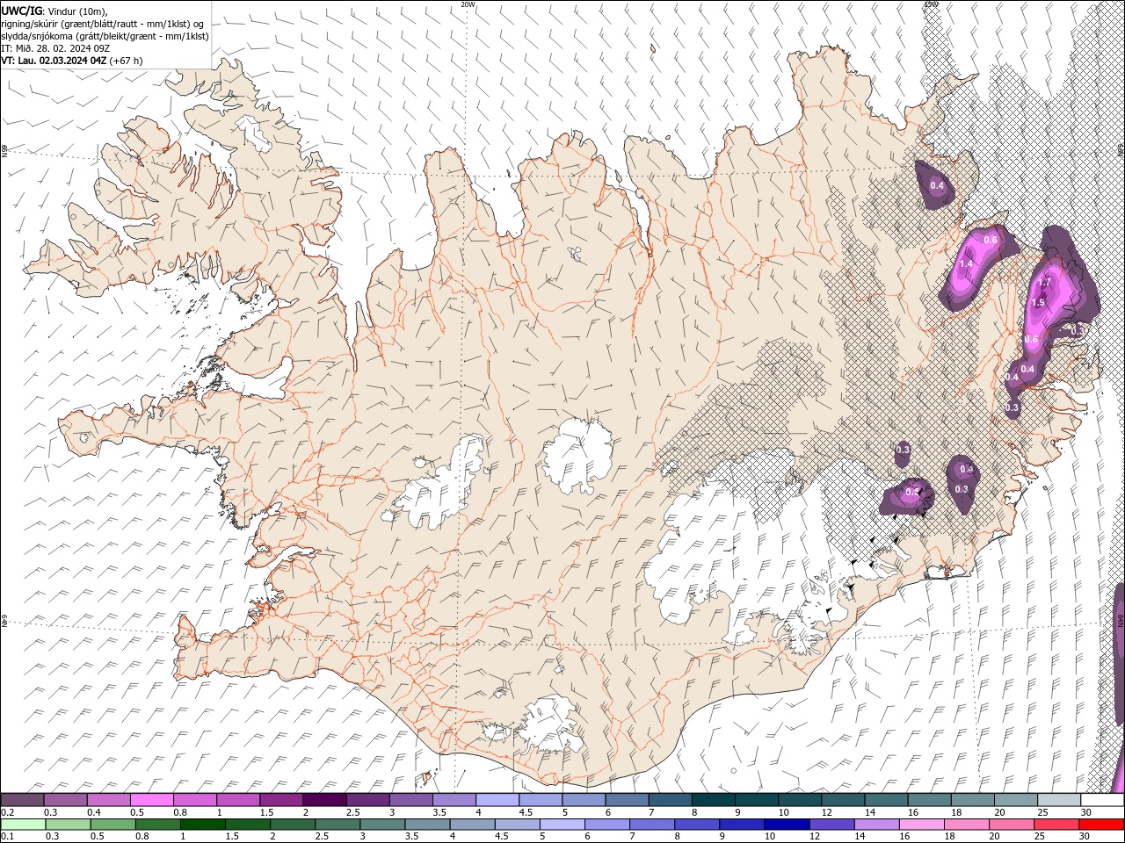1125x843 pixels.
Task: Click the bright pink 0.5–0.8 swatch in top legend row
Action: click(x=151, y=800)
